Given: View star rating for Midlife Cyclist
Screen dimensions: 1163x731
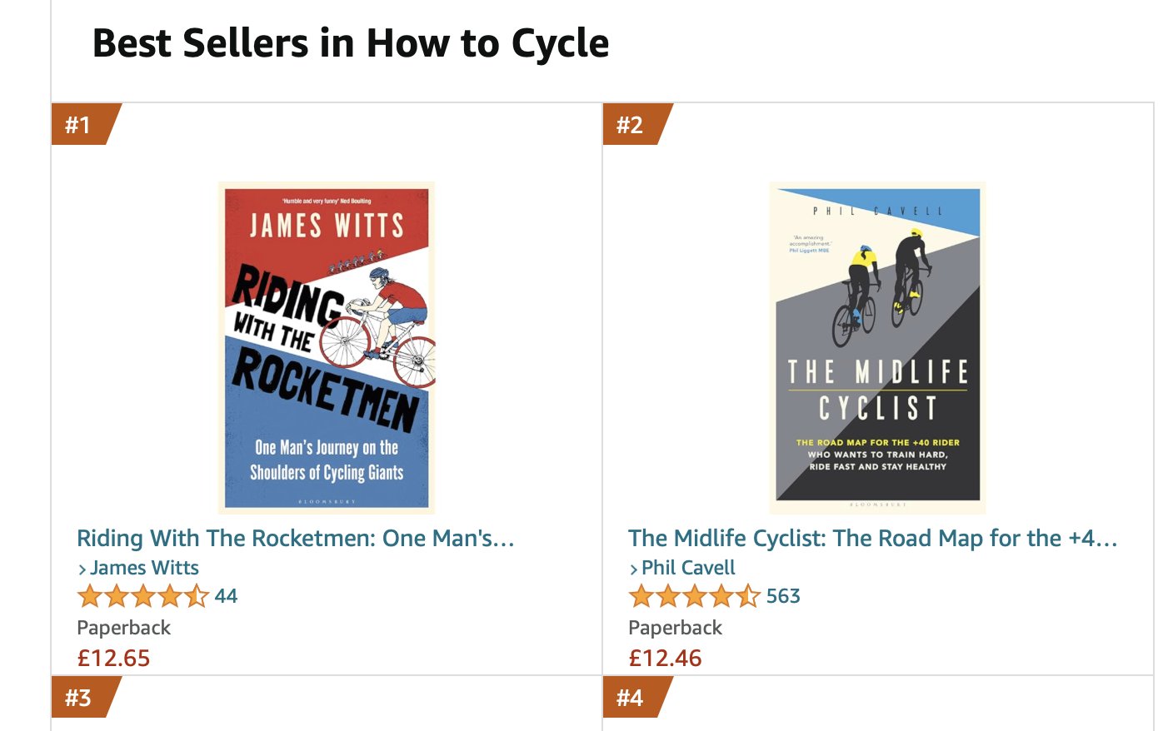Looking at the screenshot, I should point(694,596).
